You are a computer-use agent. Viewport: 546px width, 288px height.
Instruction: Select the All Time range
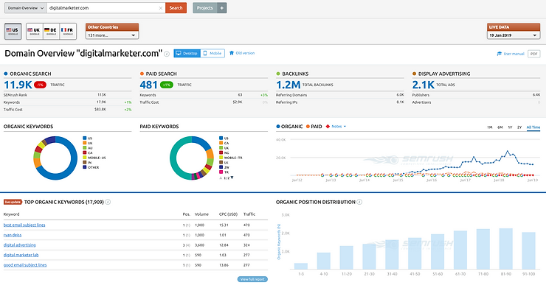tap(533, 127)
